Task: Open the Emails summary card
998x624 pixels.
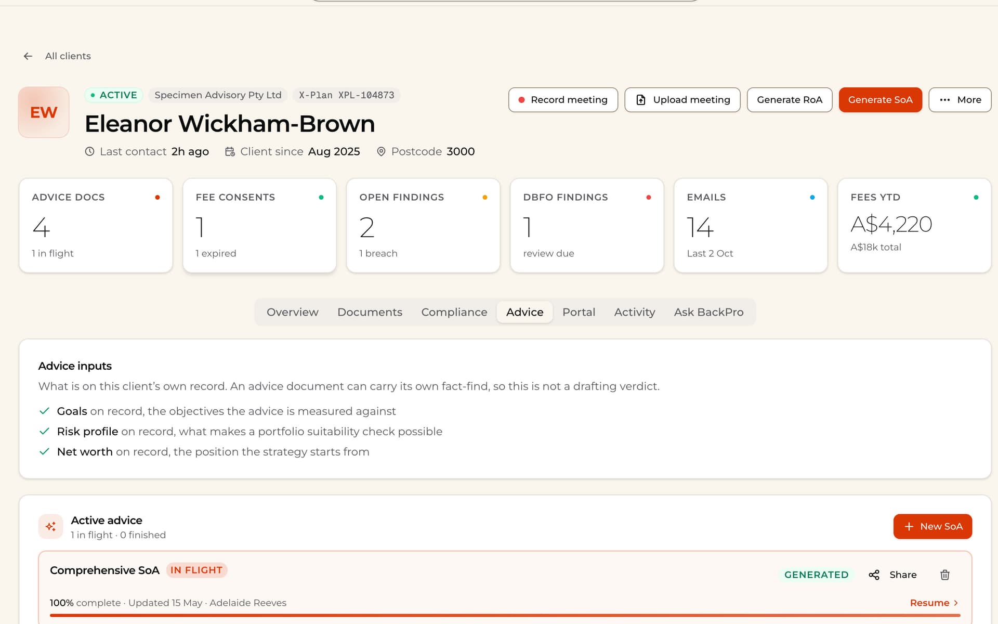Action: click(751, 225)
